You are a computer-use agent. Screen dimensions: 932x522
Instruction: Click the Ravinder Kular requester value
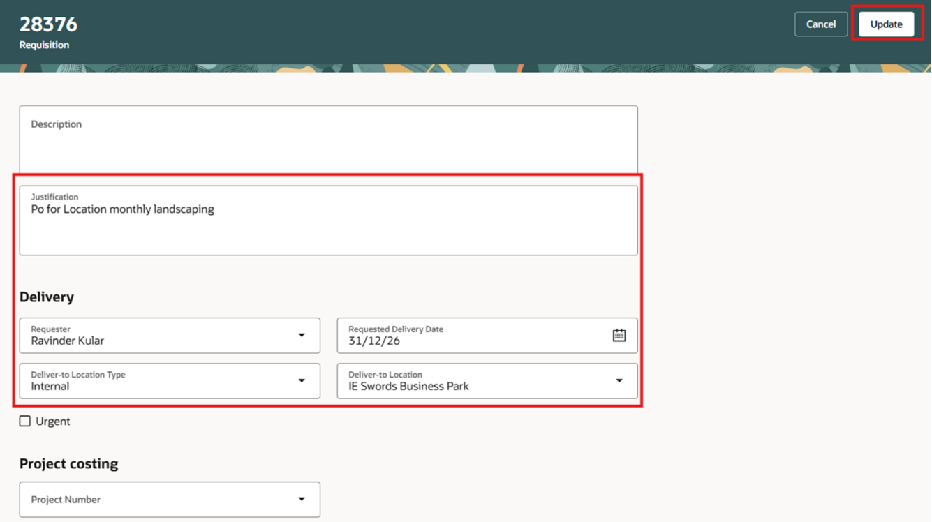pos(67,341)
